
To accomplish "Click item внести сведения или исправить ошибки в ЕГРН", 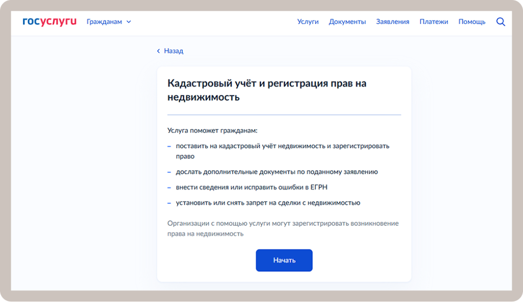I will click(251, 187).
